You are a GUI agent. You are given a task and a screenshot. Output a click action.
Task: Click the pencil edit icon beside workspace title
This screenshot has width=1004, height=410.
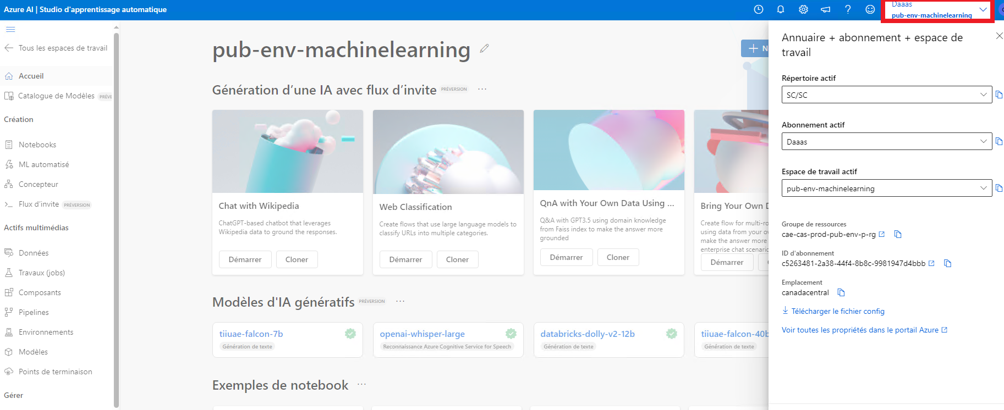tap(484, 48)
